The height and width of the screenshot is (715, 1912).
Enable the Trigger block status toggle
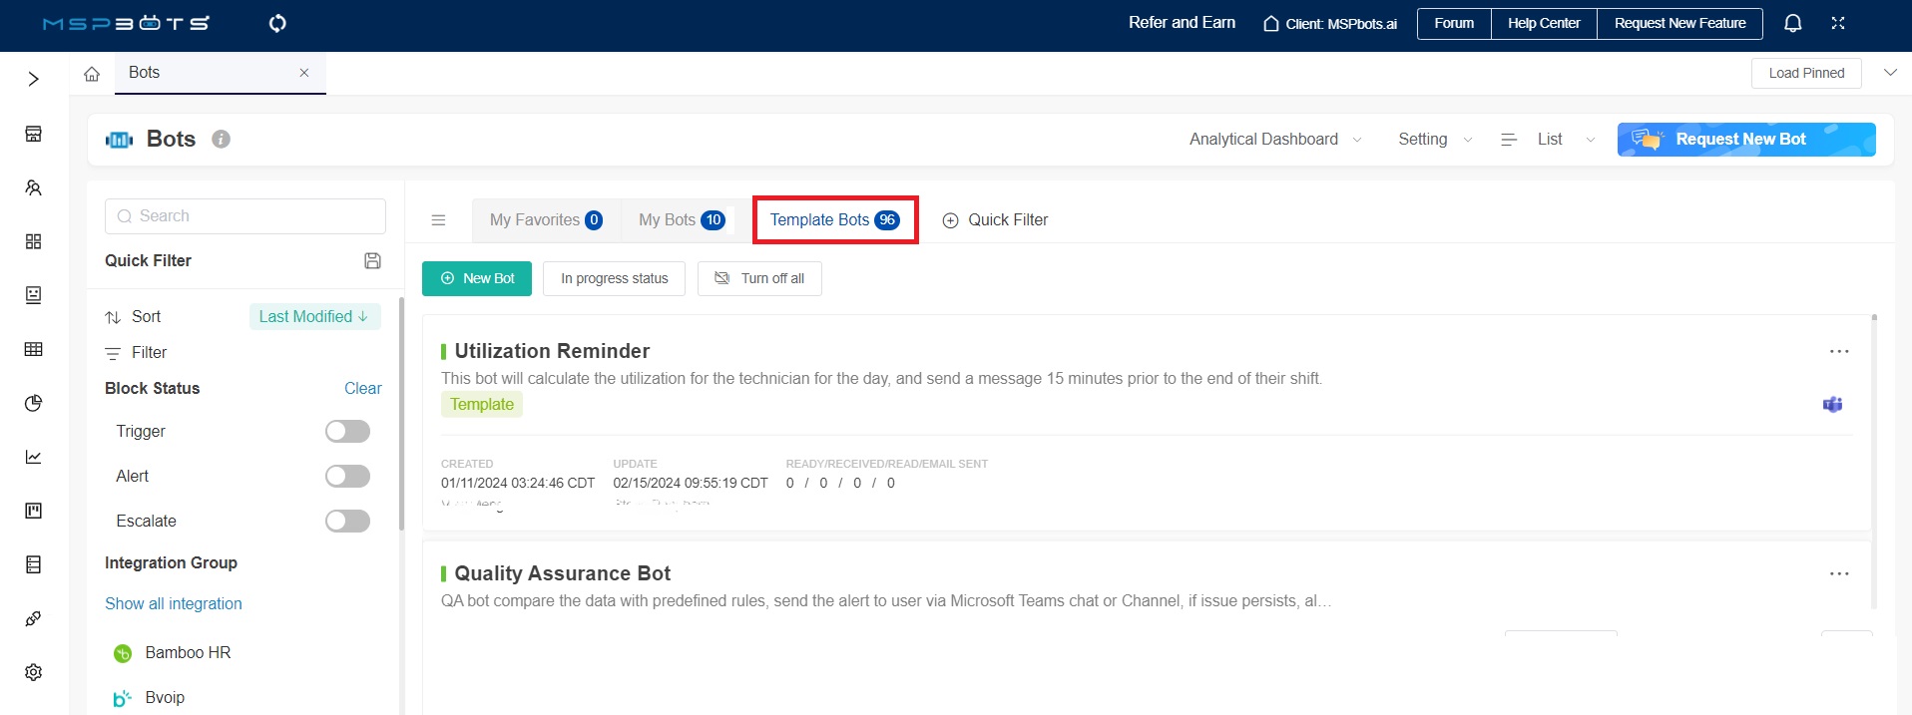347,431
